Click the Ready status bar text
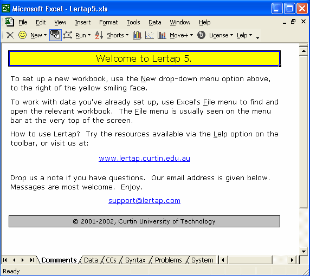Screen dimensions: 310x276 [11, 271]
